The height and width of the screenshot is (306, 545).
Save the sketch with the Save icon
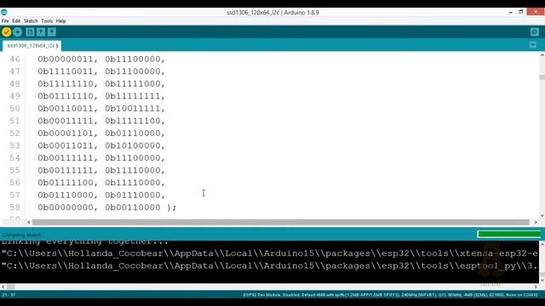click(x=52, y=32)
